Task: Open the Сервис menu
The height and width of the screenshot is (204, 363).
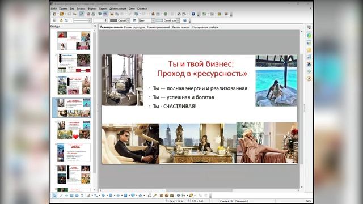Action: [x=103, y=8]
